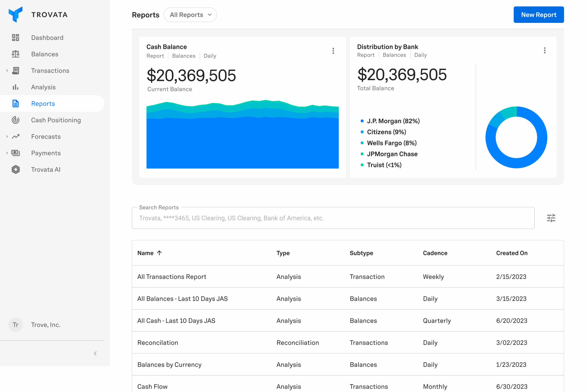Open the kebab menu on Cash Balance card

point(333,51)
